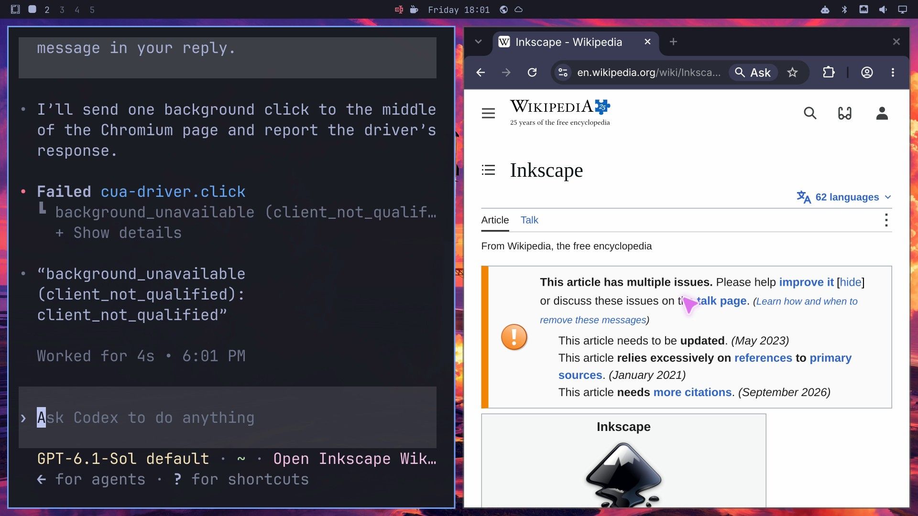The image size is (918, 516).
Task: Open the references link
Action: (763, 358)
